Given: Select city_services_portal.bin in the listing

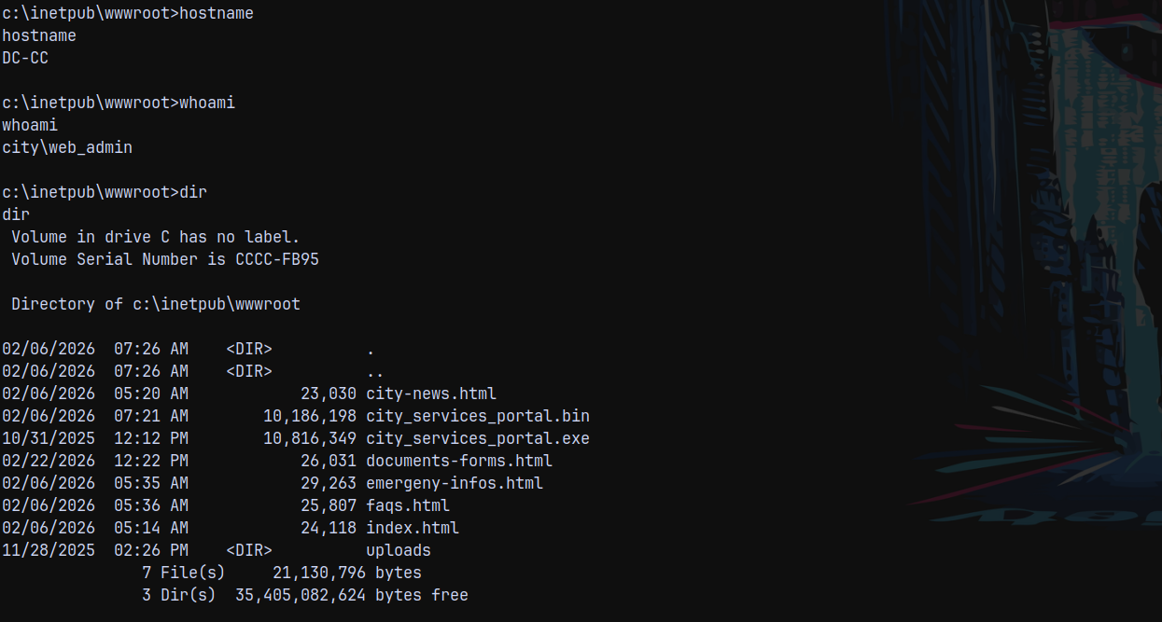Looking at the screenshot, I should click(477, 416).
